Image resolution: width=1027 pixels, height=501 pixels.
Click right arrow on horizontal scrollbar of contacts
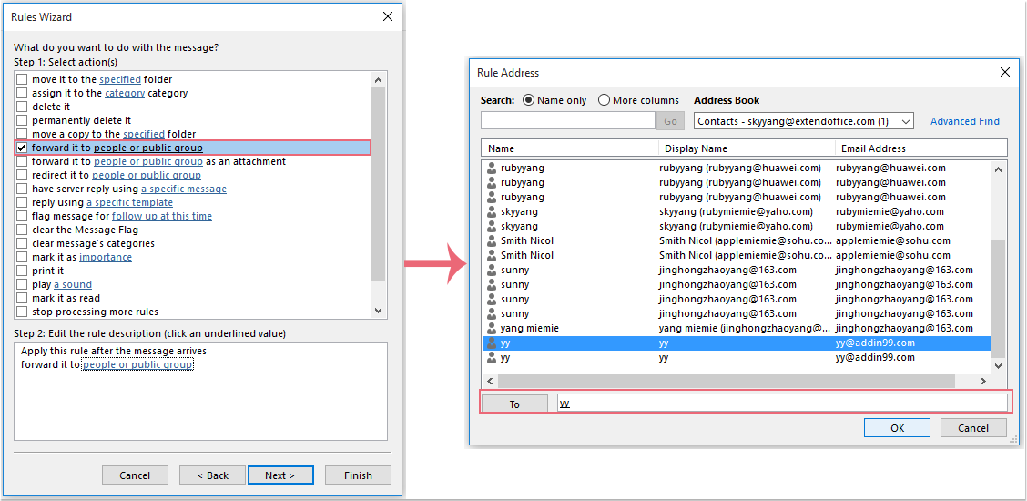(982, 381)
